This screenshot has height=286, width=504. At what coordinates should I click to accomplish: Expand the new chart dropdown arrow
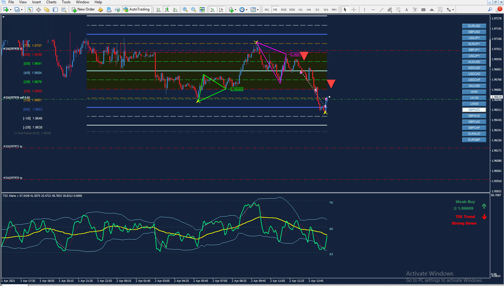[11, 10]
